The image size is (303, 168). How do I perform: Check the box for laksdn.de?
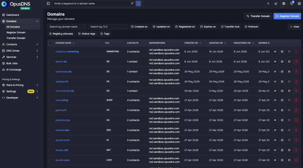[x=51, y=62]
